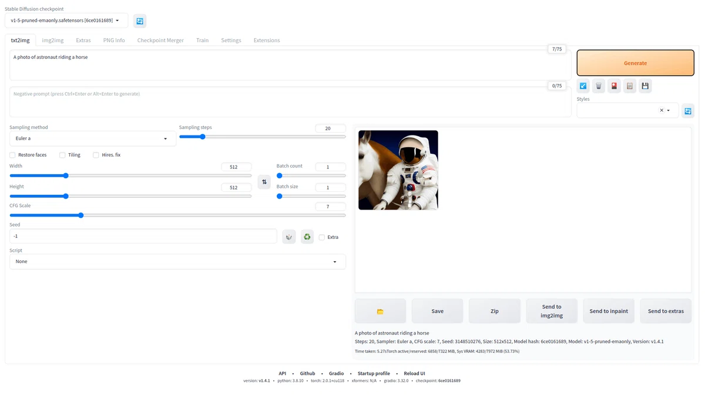This screenshot has width=705, height=399.
Task: Click the green recycle reuse seed icon
Action: (307, 236)
